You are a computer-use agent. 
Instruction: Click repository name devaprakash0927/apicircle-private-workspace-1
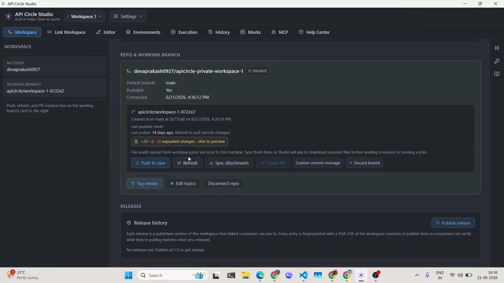pos(188,71)
